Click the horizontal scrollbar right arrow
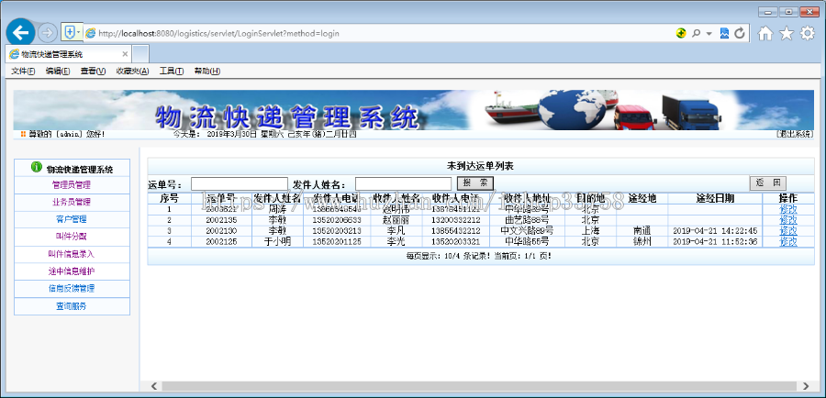Image resolution: width=826 pixels, height=398 pixels. pos(806,386)
